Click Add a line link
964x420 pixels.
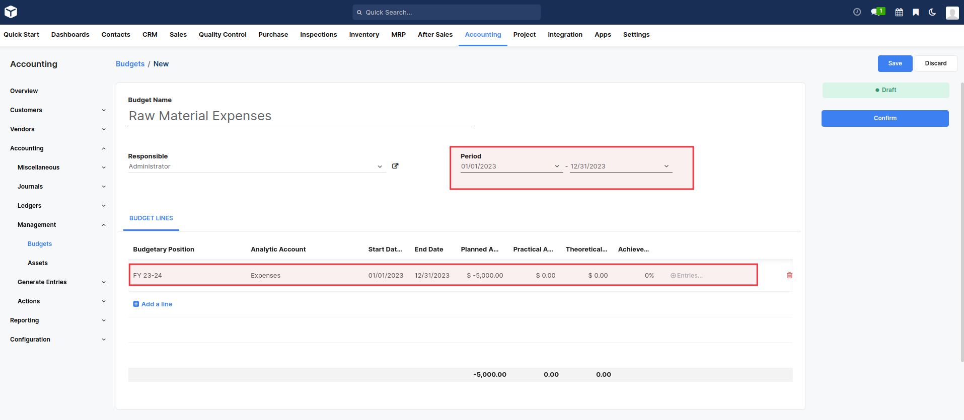tap(157, 304)
